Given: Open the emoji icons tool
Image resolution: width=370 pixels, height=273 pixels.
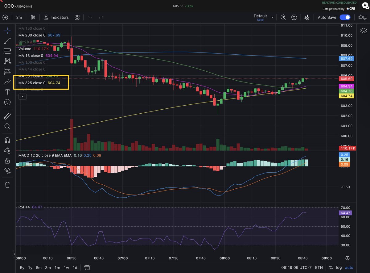Looking at the screenshot, I should click(x=7, y=102).
